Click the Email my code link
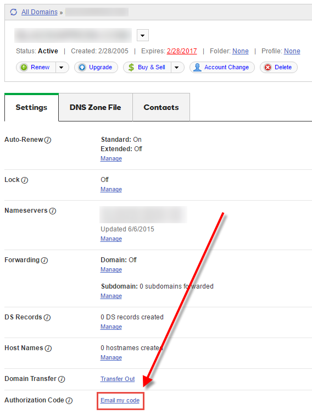 120,400
